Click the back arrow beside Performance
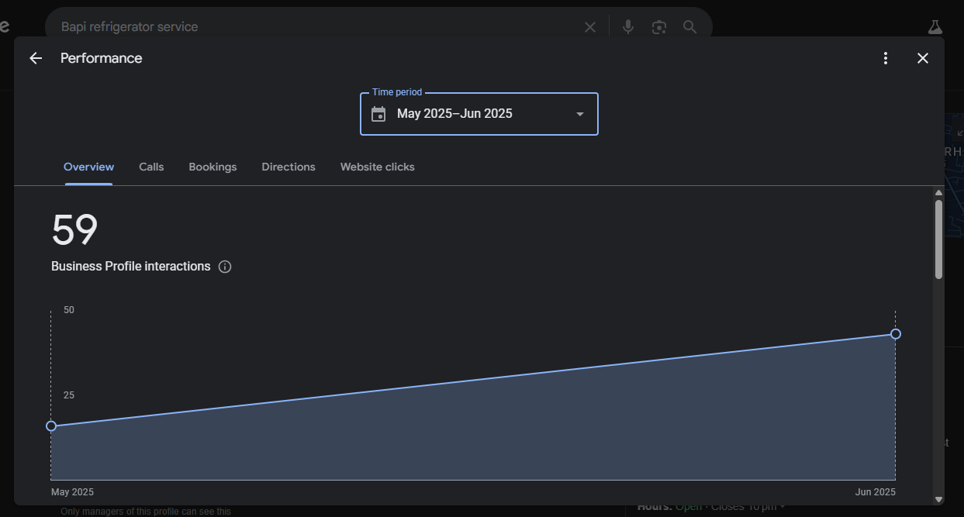Screen dimensions: 964x517 [x=36, y=58]
